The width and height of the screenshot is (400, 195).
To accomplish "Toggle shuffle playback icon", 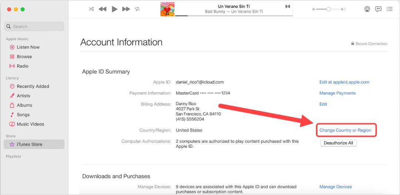I will (91, 9).
